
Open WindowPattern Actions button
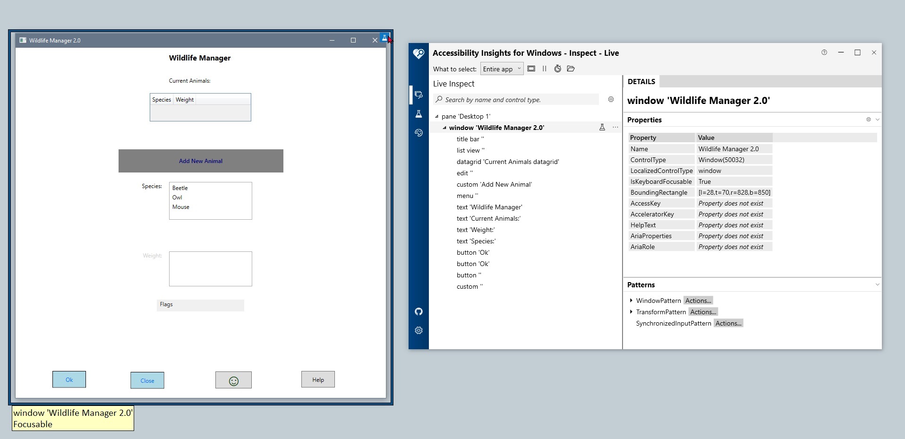(698, 301)
